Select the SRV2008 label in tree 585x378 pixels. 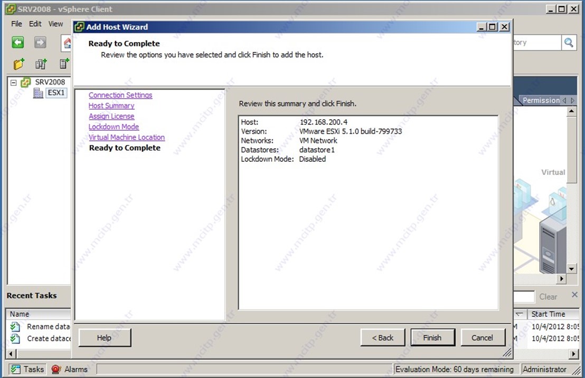50,82
